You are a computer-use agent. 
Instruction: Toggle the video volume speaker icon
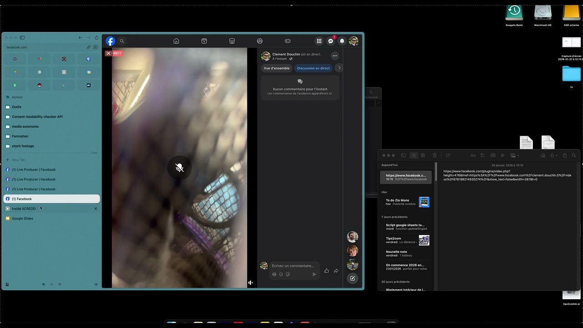pyautogui.click(x=251, y=282)
